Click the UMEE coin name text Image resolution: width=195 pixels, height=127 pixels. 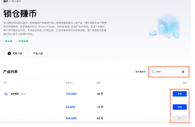(15, 94)
